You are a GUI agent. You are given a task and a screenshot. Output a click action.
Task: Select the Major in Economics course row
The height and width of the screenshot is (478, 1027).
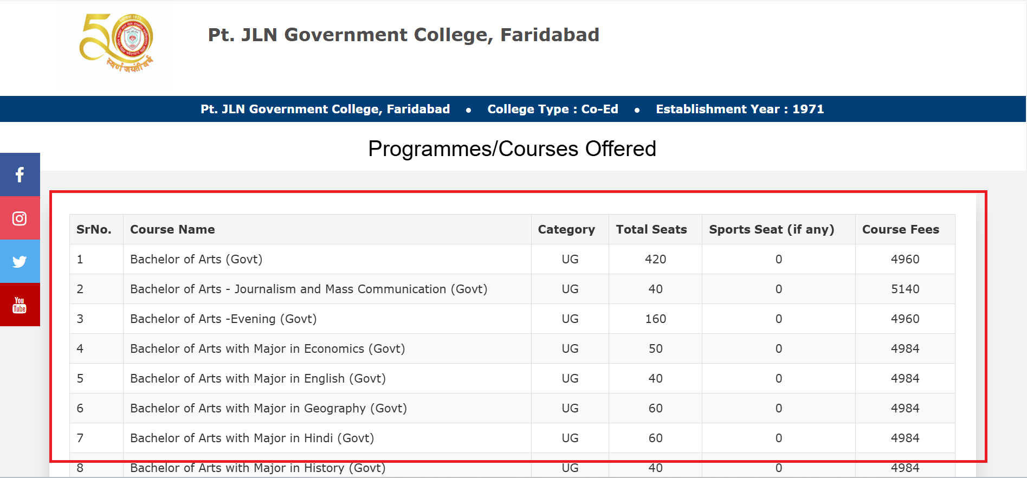click(267, 348)
